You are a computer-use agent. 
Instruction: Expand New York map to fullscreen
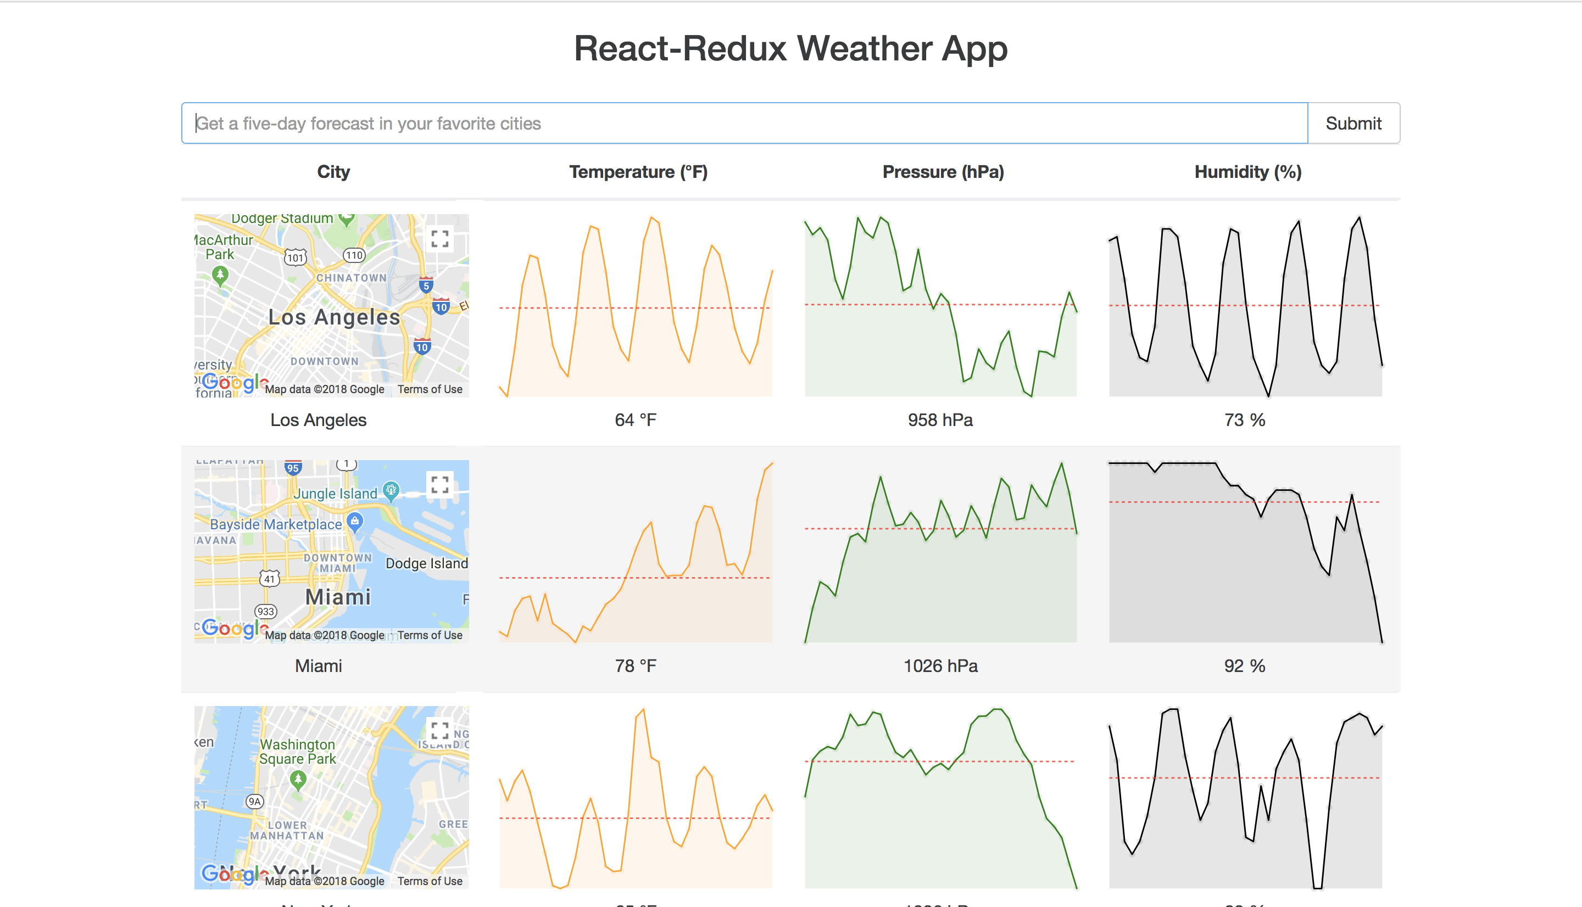click(x=439, y=730)
